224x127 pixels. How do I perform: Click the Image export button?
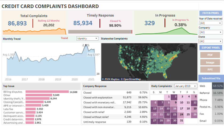coord(210,62)
